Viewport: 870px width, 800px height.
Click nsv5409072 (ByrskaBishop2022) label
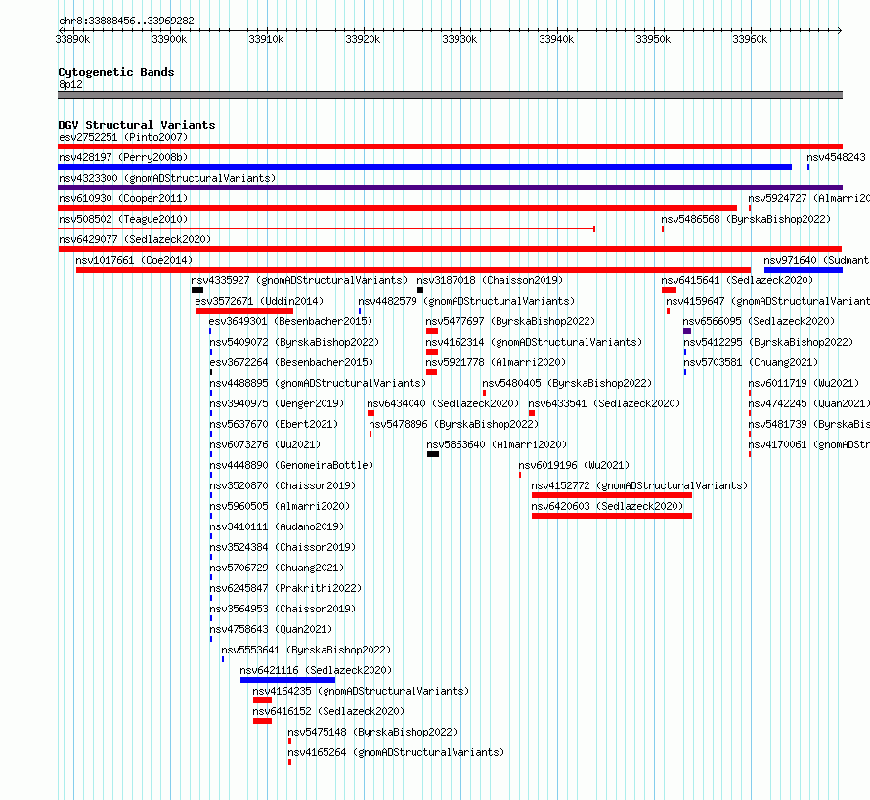click(x=294, y=342)
